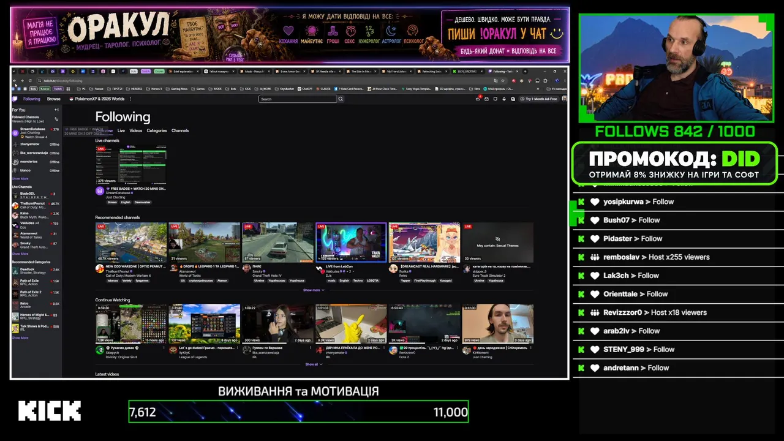Expand Show More under Live Channels
This screenshot has width=784, height=441.
point(20,254)
